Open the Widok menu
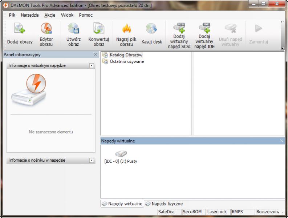Viewport: 288px width, 218px height. click(67, 15)
